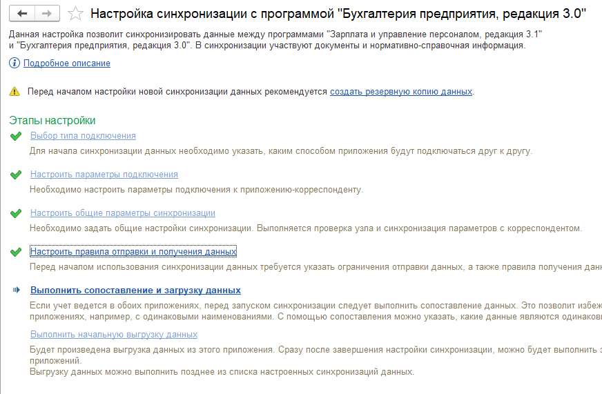Viewport: 602px width, 394px height.
Task: Click text starting Будет произведена выгрузка данных
Action: click(315, 355)
